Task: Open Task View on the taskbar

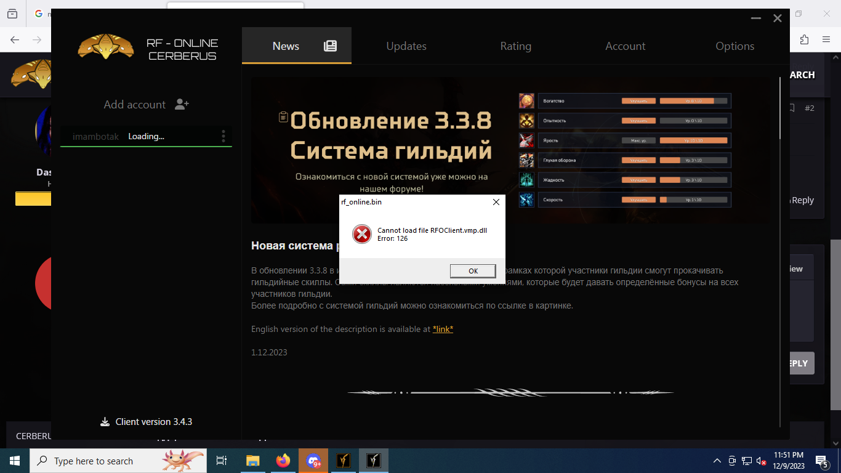Action: [222, 461]
